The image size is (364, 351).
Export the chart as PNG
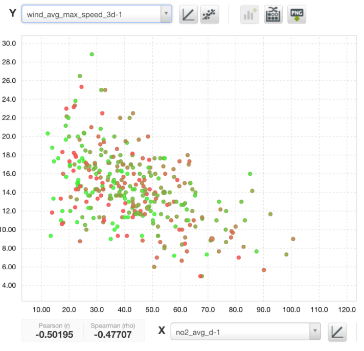click(x=297, y=14)
